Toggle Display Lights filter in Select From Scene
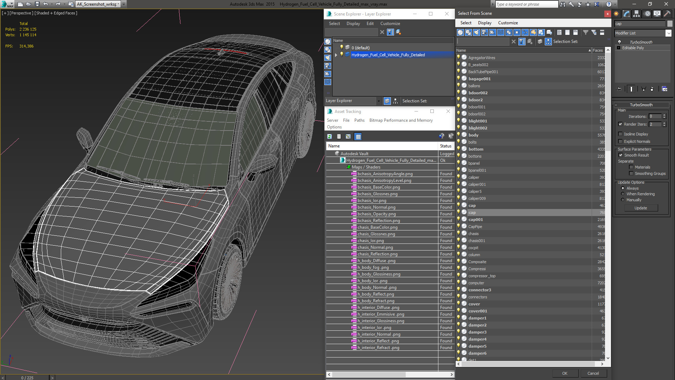 coord(476,32)
